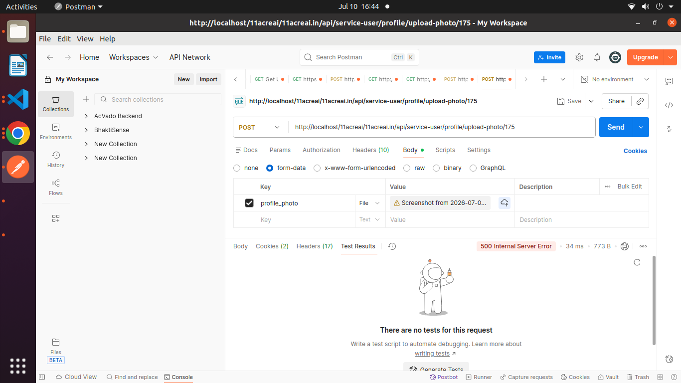This screenshot has width=681, height=383.
Task: Uncheck the profile_photo row checkbox
Action: (249, 203)
